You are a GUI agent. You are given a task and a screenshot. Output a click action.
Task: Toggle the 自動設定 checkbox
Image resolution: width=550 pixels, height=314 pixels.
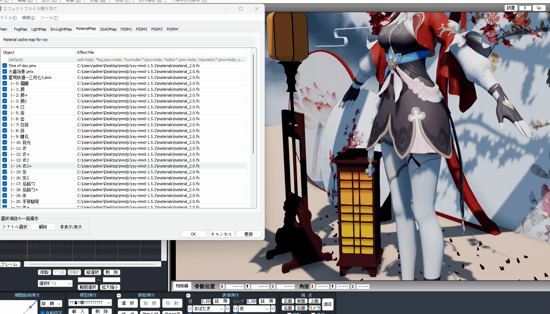[43, 312]
